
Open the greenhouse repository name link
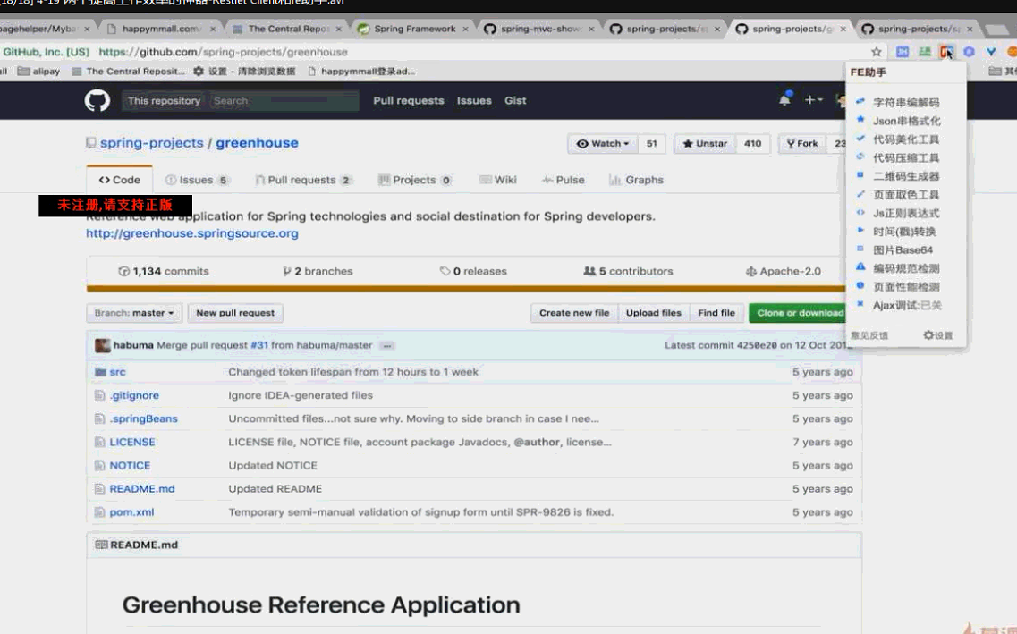(x=257, y=142)
